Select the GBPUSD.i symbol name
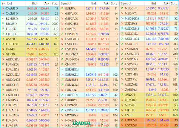Image resolution: width=179 pixels, height=128 pixels. click(72, 34)
